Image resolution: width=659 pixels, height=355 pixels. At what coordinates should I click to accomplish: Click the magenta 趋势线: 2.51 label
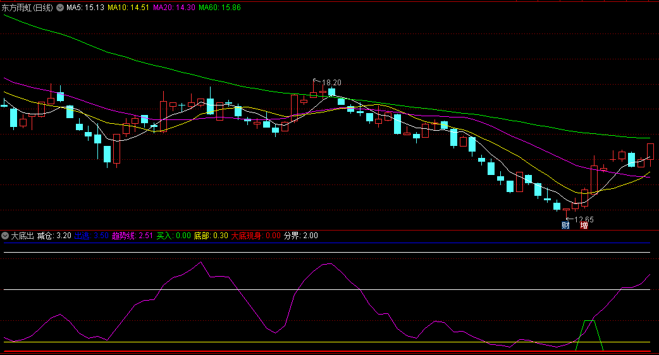point(132,236)
